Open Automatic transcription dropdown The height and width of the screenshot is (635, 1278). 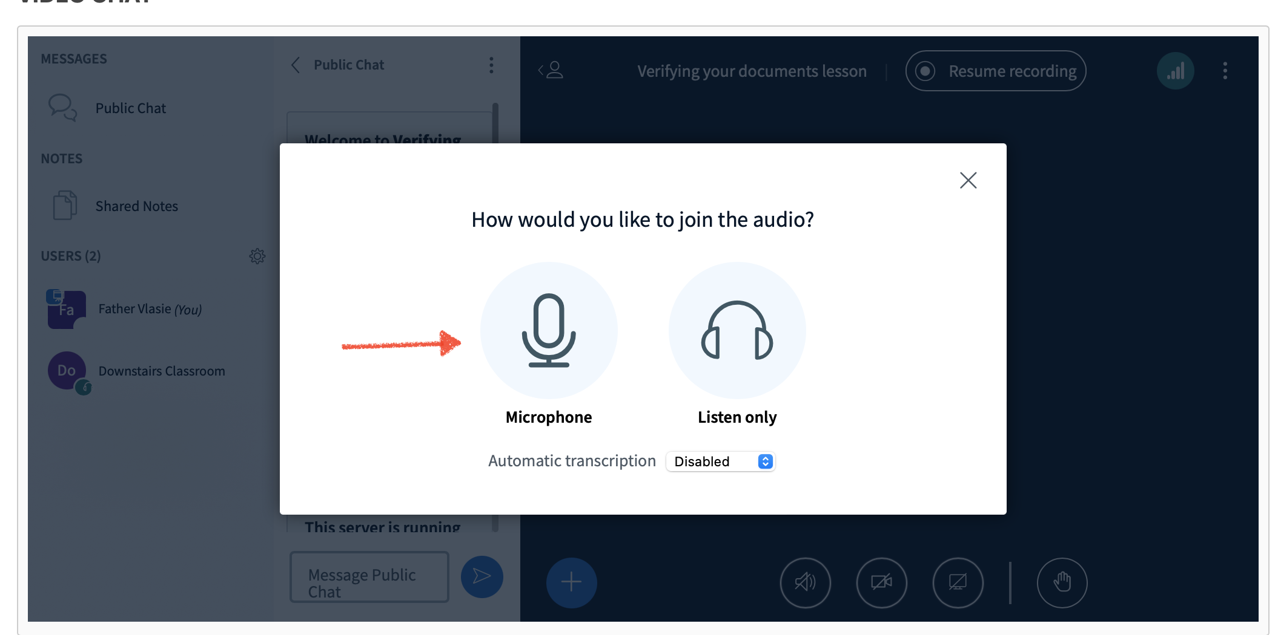[720, 461]
